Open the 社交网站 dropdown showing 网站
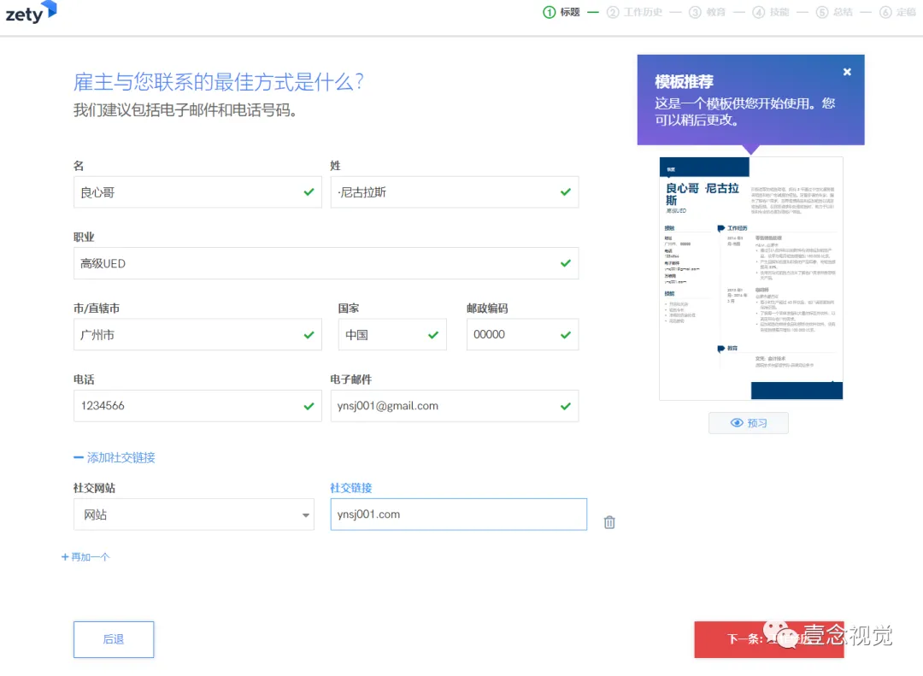The height and width of the screenshot is (676, 923). [194, 514]
